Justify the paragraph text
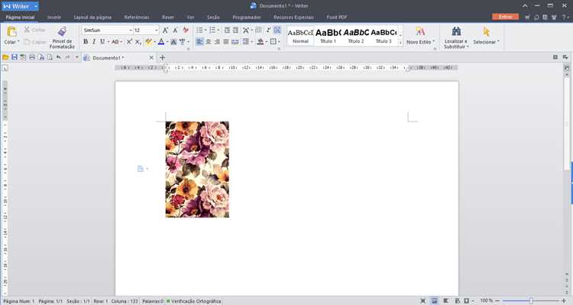Screen dimensions: 573x305 [226, 42]
